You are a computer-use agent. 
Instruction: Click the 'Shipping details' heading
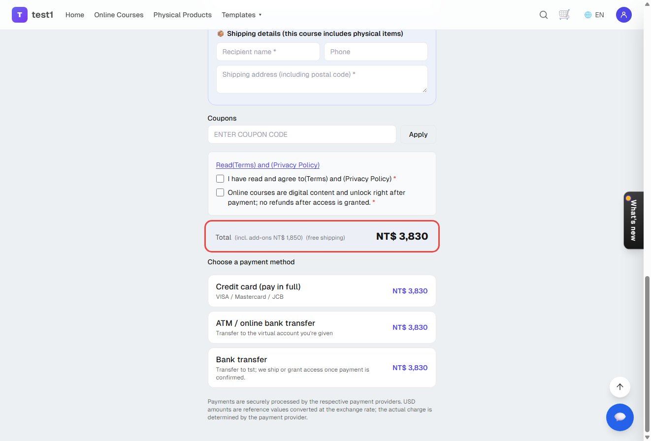315,33
